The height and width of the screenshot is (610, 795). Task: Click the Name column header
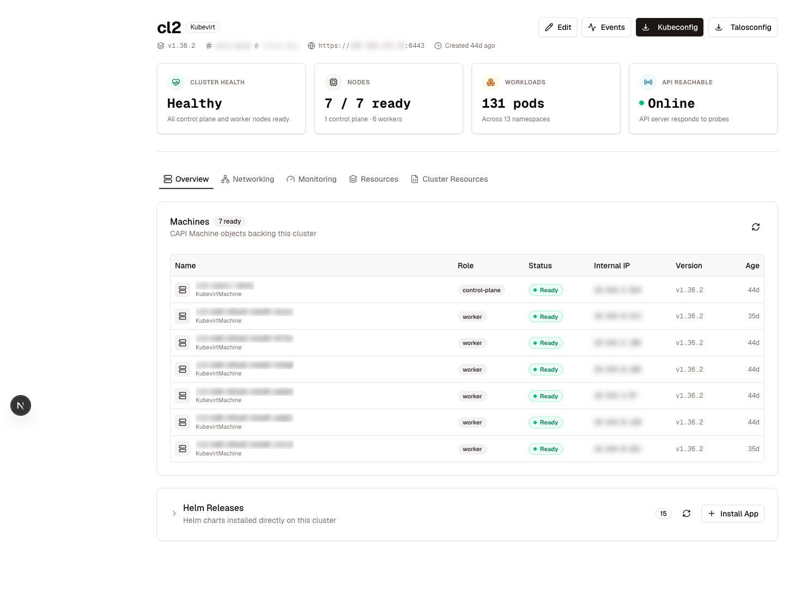click(185, 266)
